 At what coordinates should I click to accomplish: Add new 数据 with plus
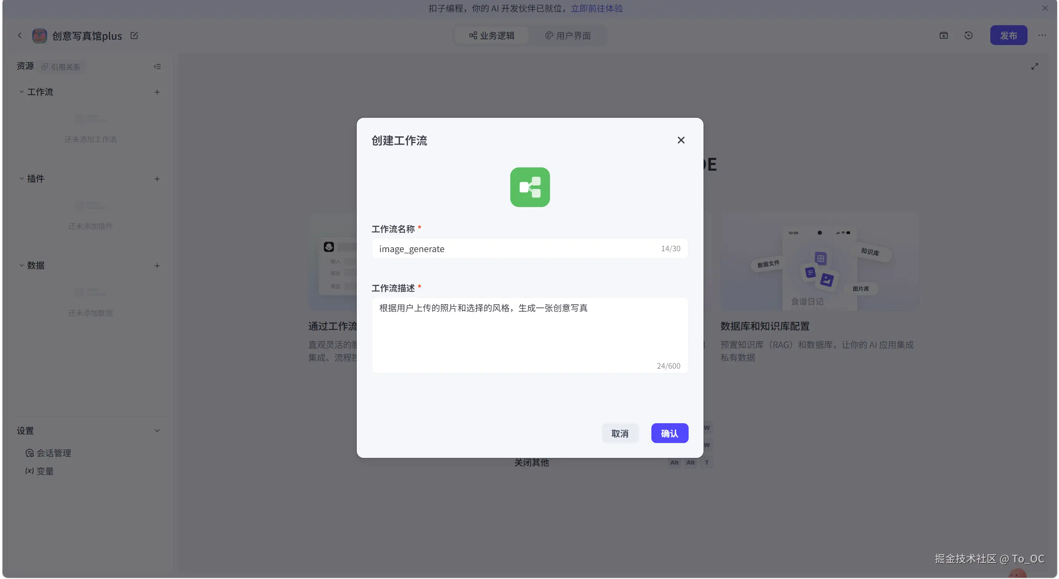coord(157,266)
